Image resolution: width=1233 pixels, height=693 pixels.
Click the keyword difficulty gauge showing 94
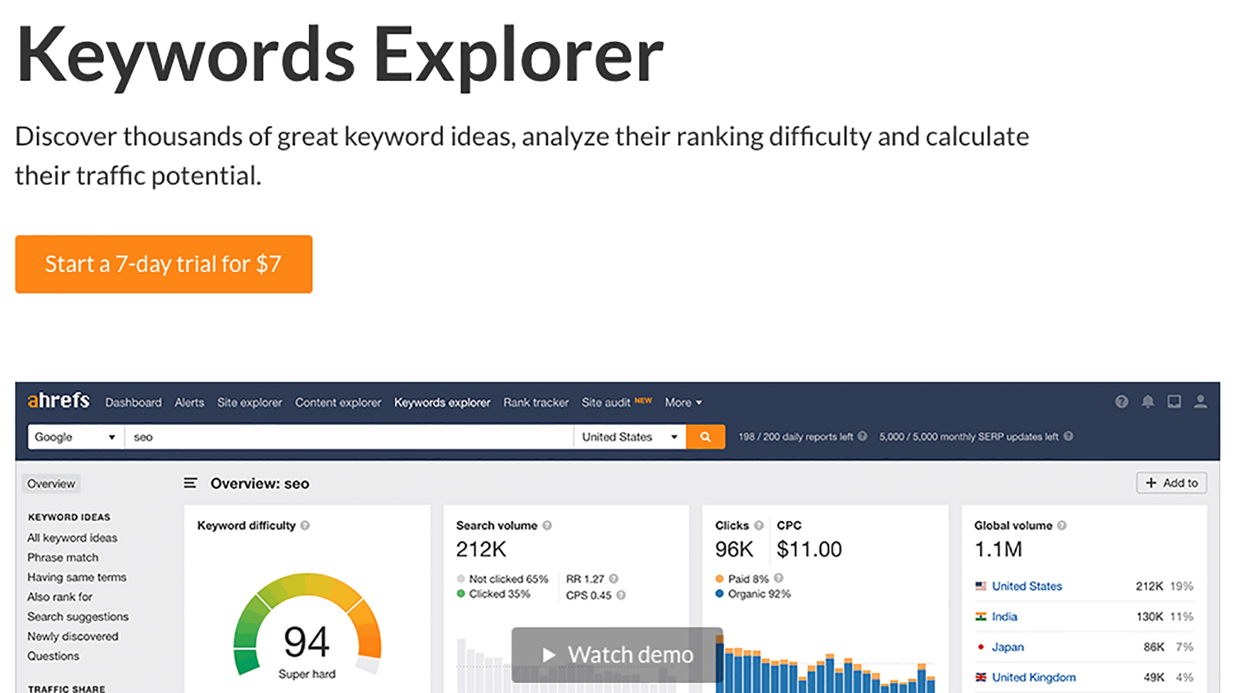(x=307, y=624)
